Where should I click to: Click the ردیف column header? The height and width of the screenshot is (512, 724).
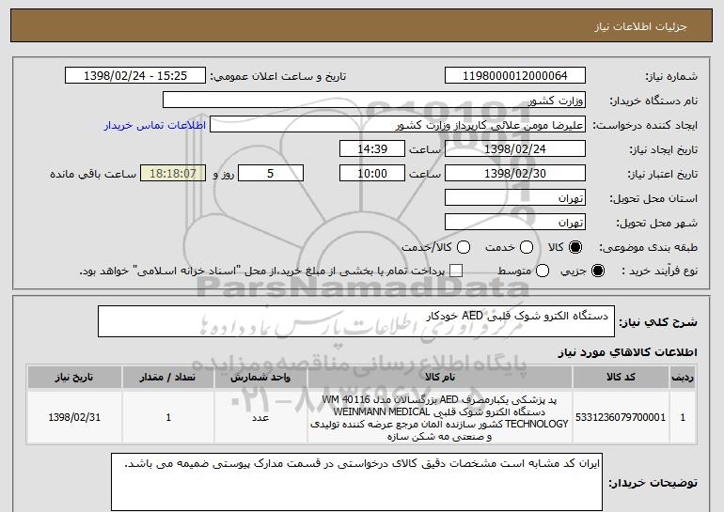(683, 378)
